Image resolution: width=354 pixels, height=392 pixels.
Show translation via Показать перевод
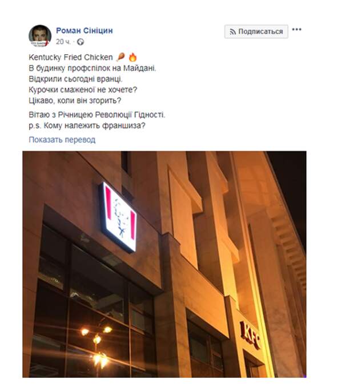(62, 139)
